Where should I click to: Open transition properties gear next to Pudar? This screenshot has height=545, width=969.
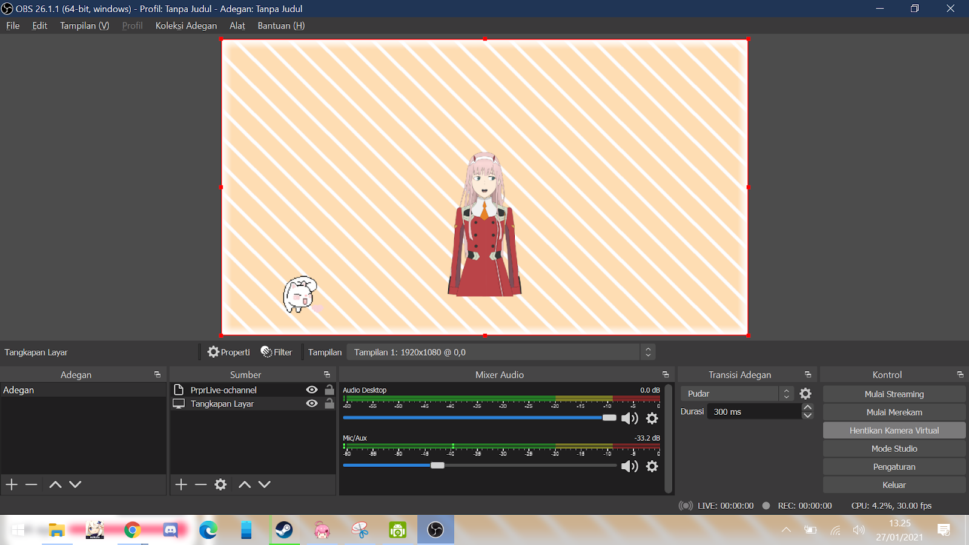805,394
